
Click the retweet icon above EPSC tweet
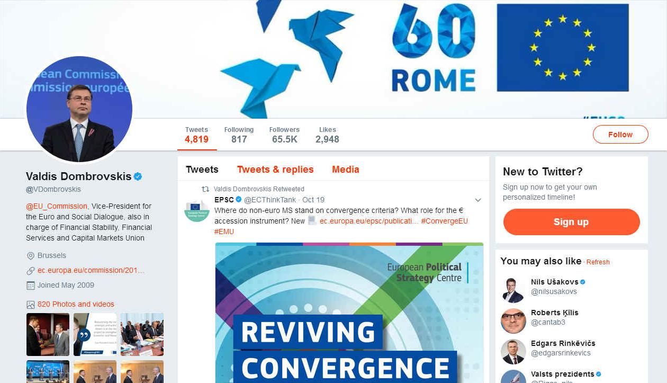205,189
